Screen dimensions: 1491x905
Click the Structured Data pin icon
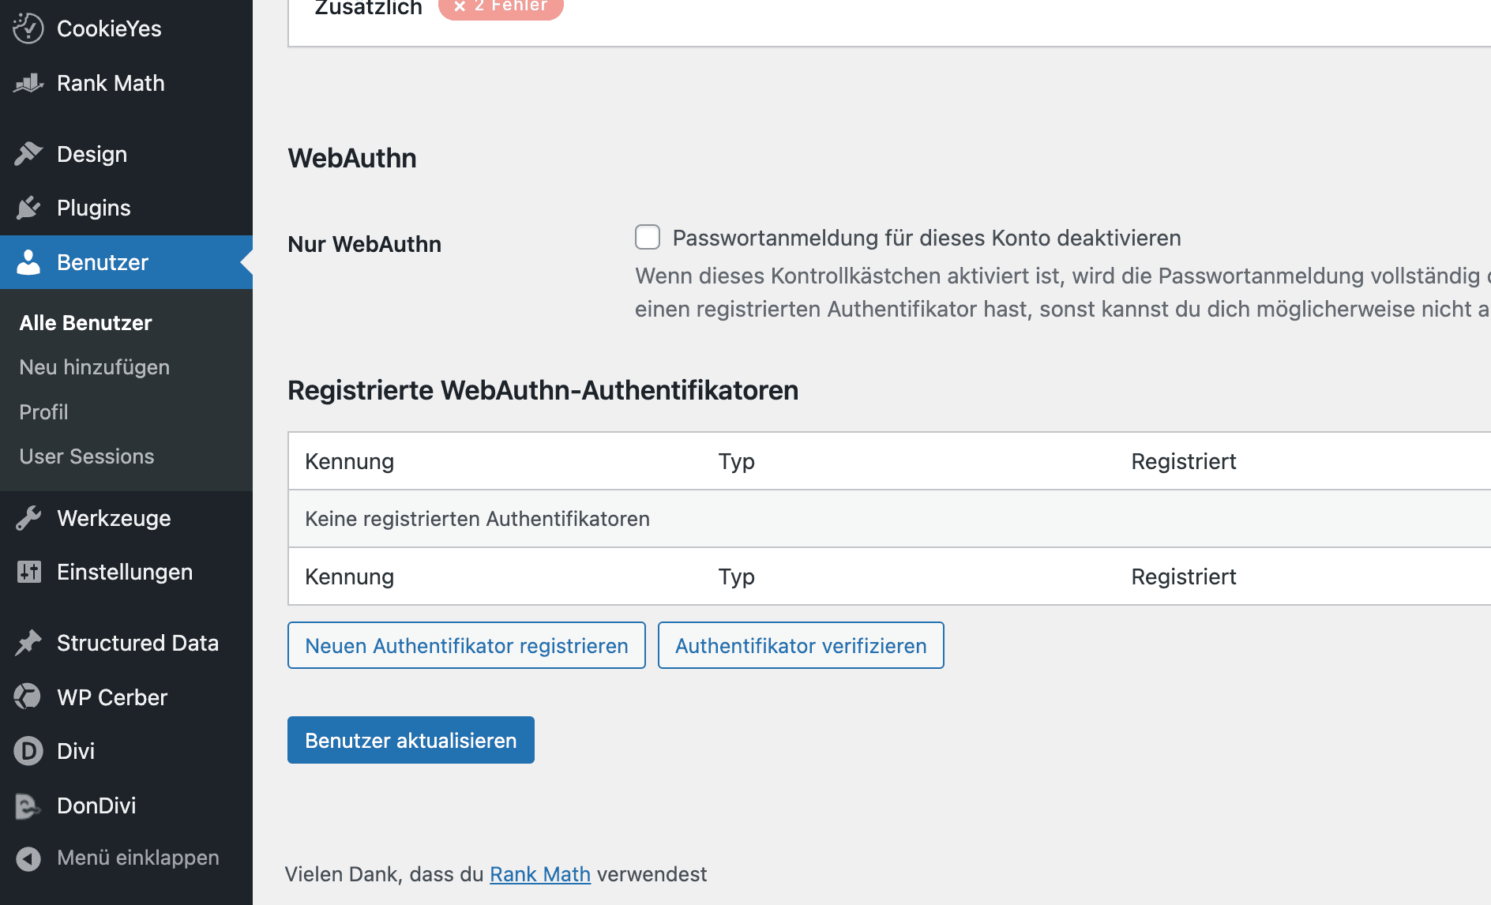[x=28, y=643]
